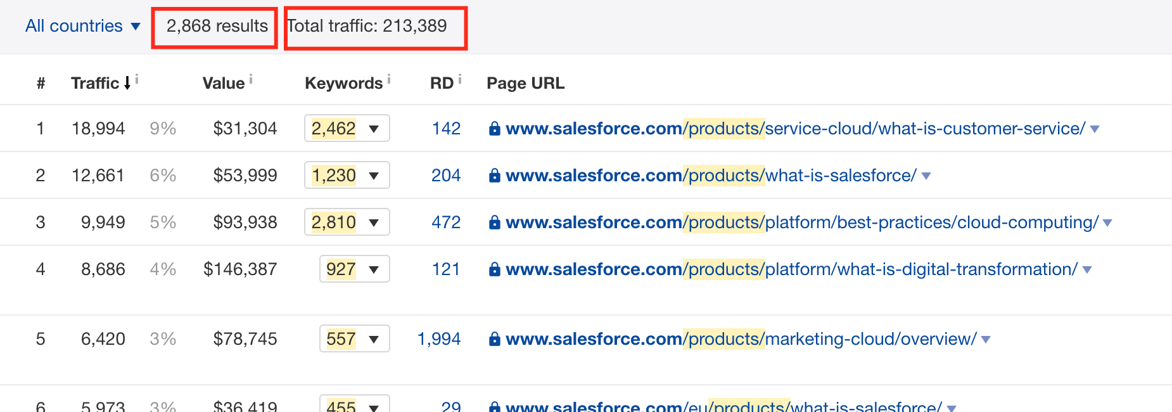
Task: Click the # column header
Action: 41,83
